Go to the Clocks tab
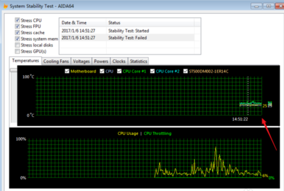 point(119,61)
